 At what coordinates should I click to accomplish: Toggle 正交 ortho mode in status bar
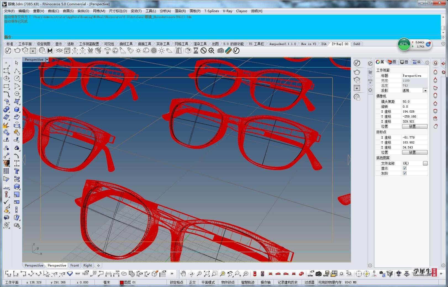click(x=193, y=282)
